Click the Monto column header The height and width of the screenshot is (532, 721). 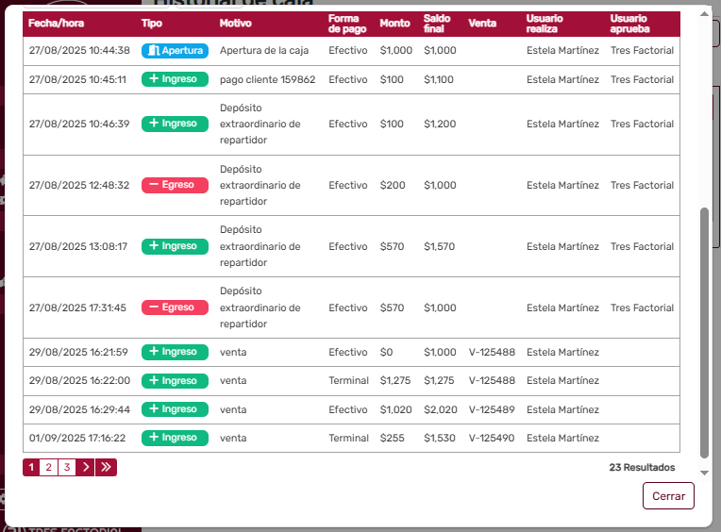point(394,23)
